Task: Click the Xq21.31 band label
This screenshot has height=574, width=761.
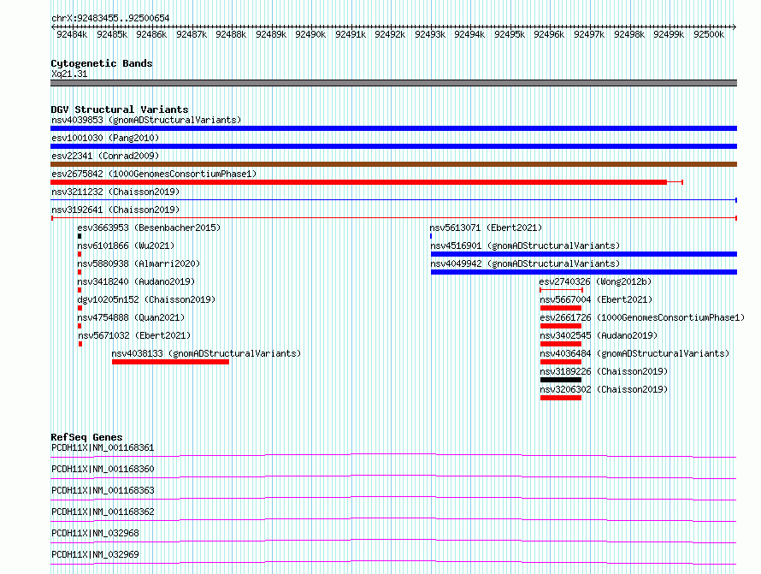Action: [69, 74]
